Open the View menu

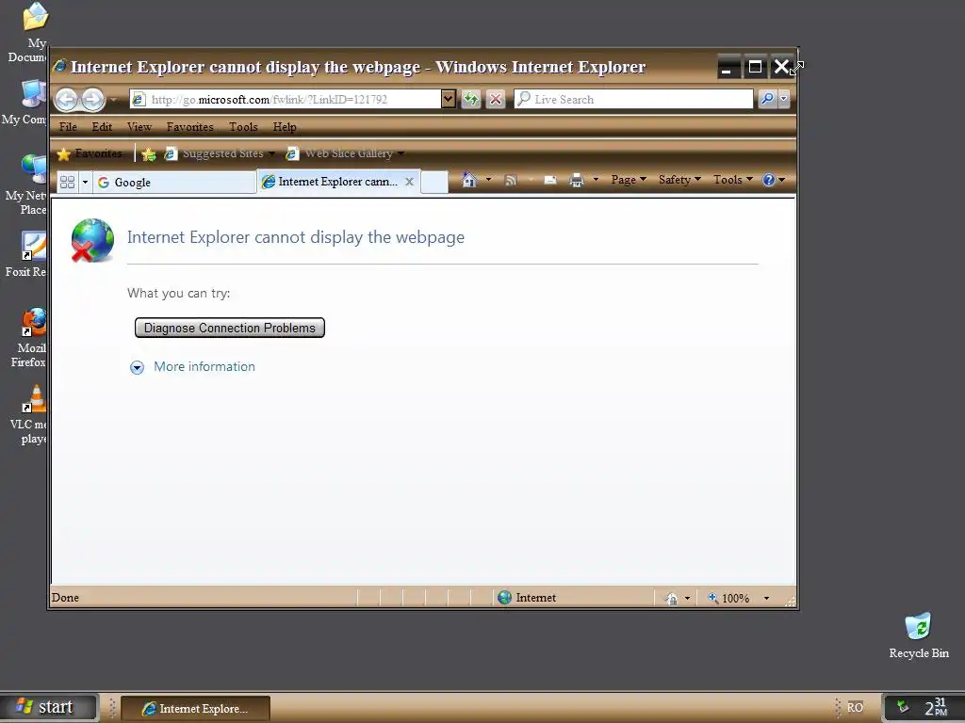click(139, 127)
